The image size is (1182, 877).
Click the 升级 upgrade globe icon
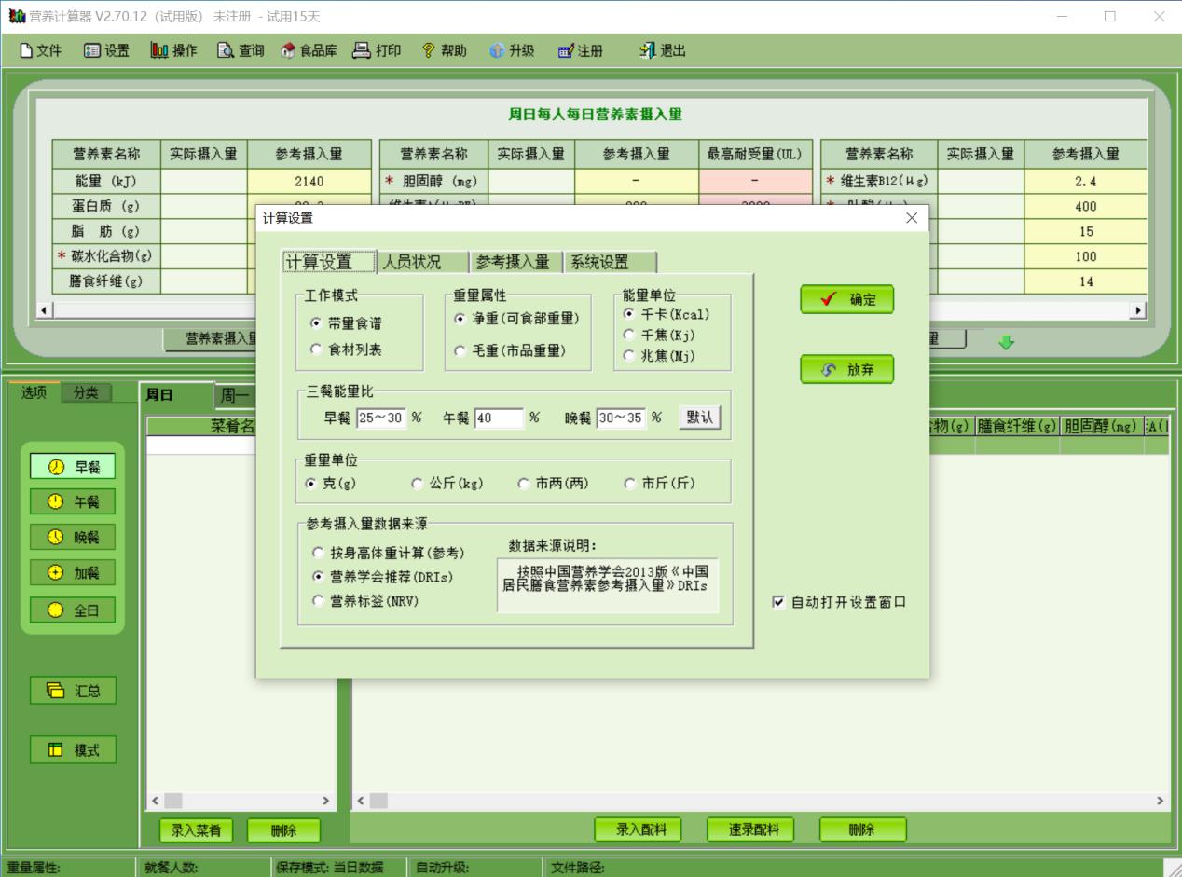click(511, 50)
